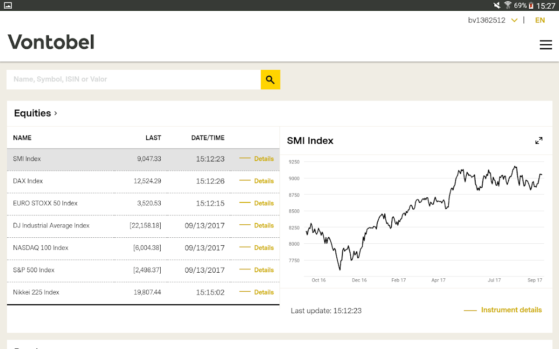Screen dimensions: 559x349
Task: Click the Oct 16 axis label
Action: coord(319,280)
